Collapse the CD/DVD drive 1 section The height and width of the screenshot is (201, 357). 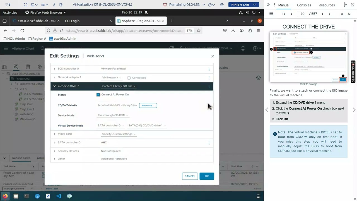coord(54,86)
